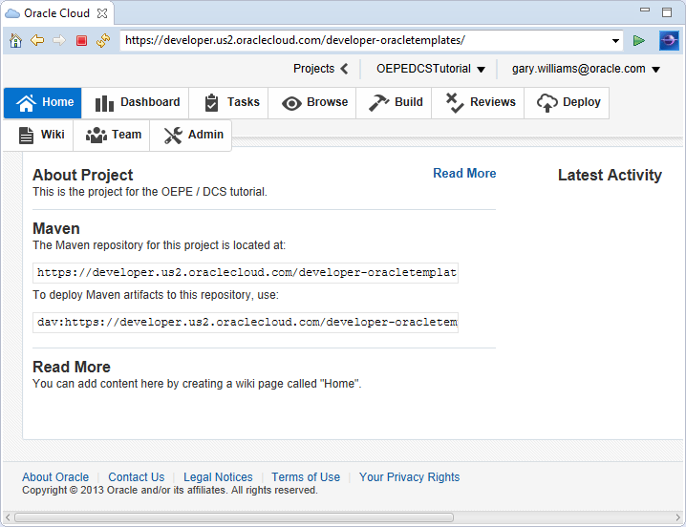Image resolution: width=686 pixels, height=527 pixels.
Task: Close the Oracle Cloud editor tab
Action: click(x=102, y=13)
